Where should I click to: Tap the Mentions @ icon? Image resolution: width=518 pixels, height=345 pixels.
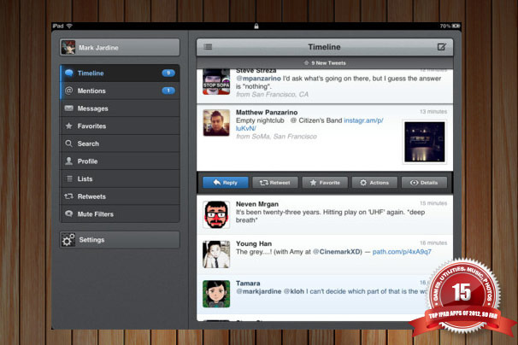68,91
